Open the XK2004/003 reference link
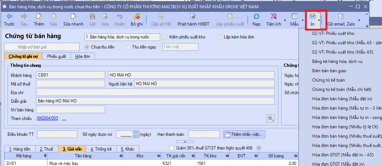The height and width of the screenshot is (166, 382). click(48, 118)
